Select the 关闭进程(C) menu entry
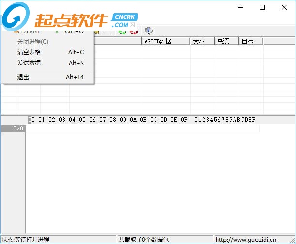Image resolution: width=296 pixels, height=244 pixels. (x=48, y=42)
